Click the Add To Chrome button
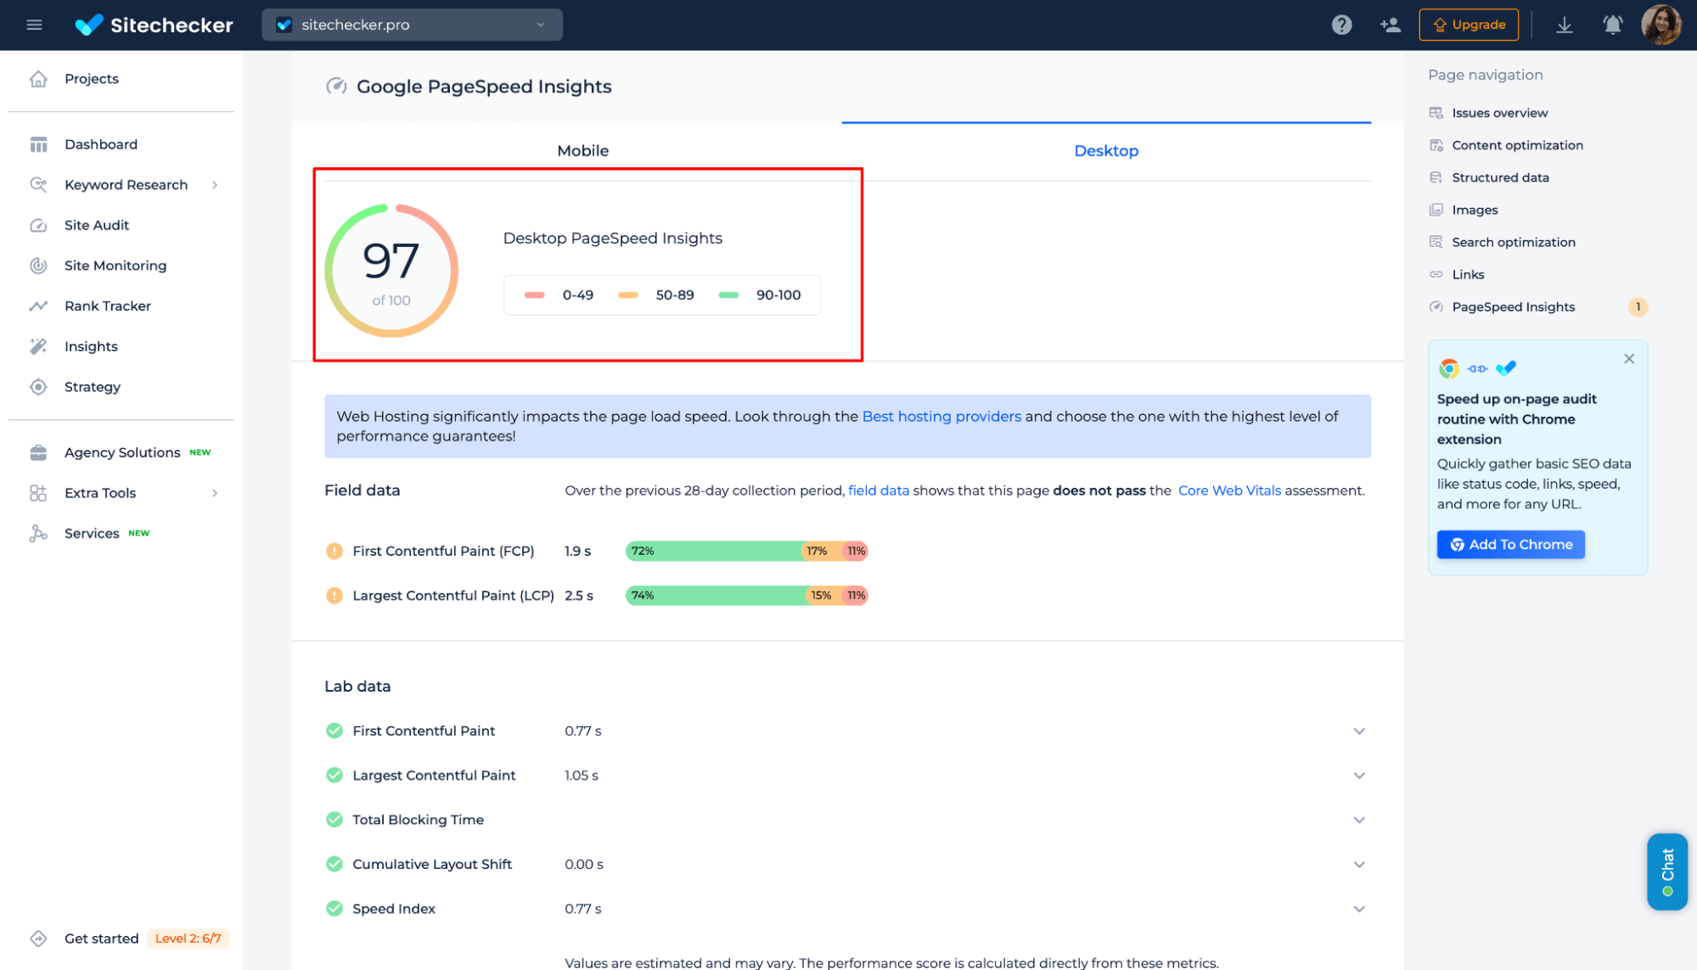This screenshot has width=1697, height=970. point(1510,545)
